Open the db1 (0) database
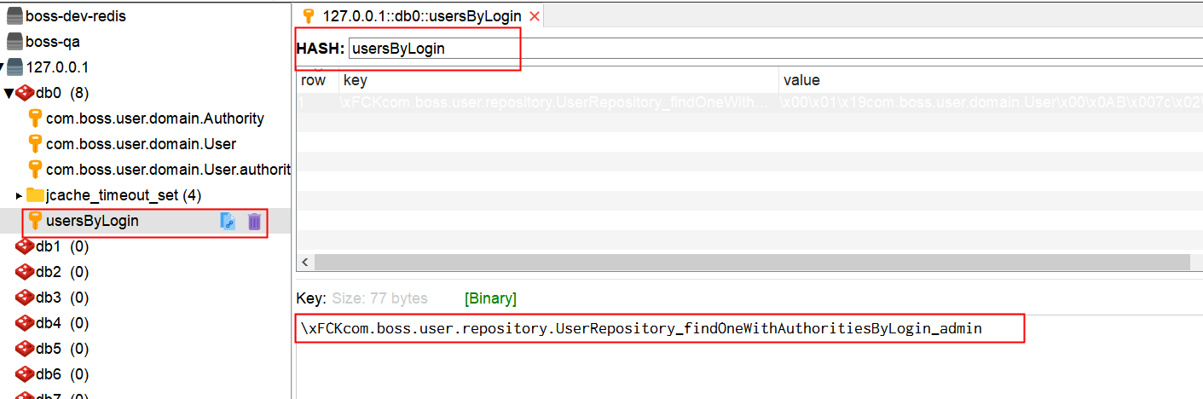1203x399 pixels. (62, 246)
